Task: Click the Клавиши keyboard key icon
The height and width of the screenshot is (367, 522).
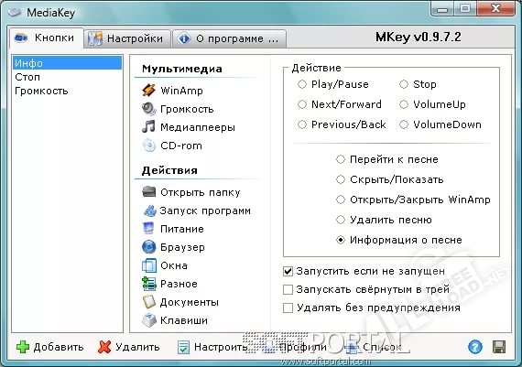Action: (148, 320)
